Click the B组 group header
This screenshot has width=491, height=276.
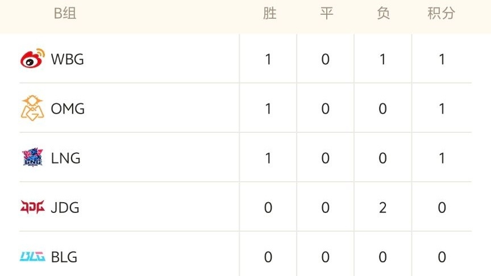click(65, 14)
